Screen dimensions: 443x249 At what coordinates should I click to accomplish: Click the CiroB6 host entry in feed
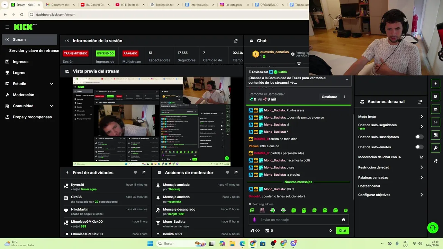point(106,199)
